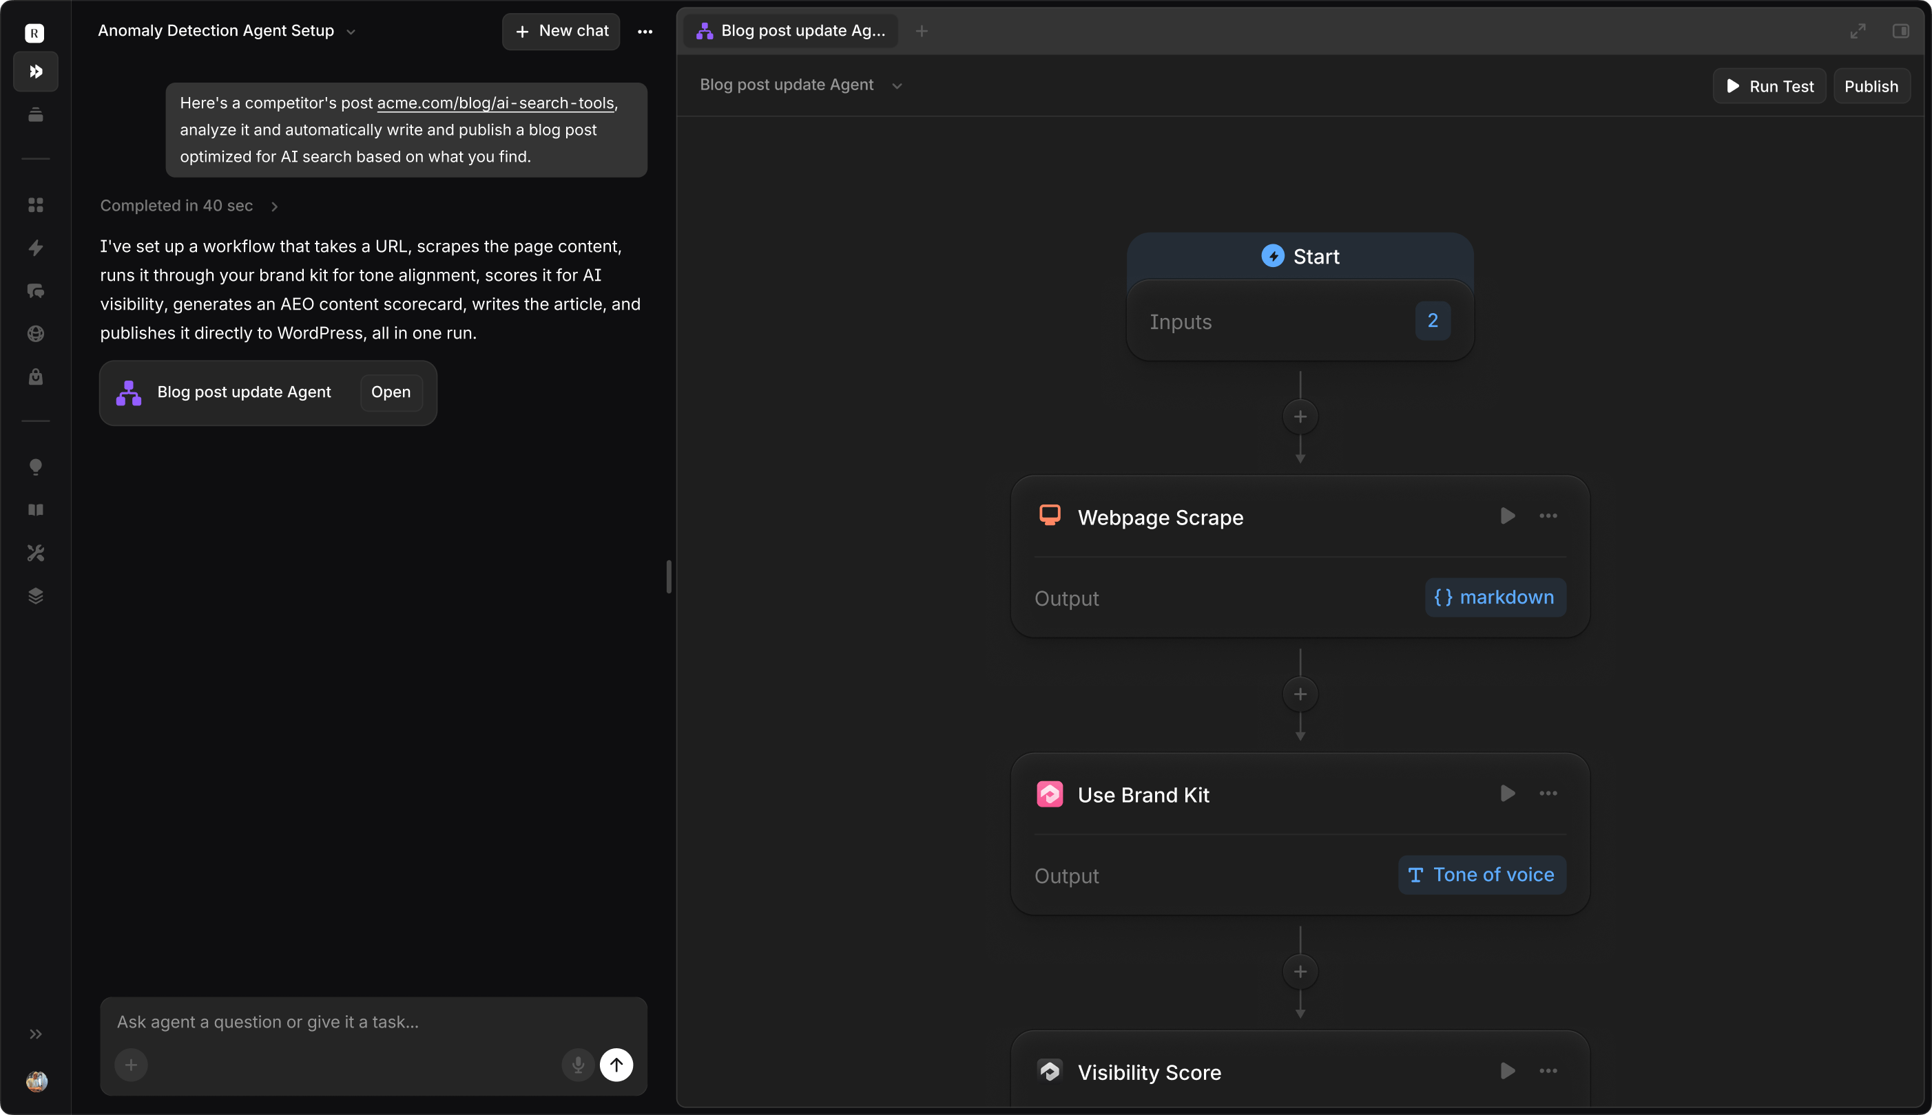Select the Use Brand Kit node title
The image size is (1932, 1115).
[1143, 795]
